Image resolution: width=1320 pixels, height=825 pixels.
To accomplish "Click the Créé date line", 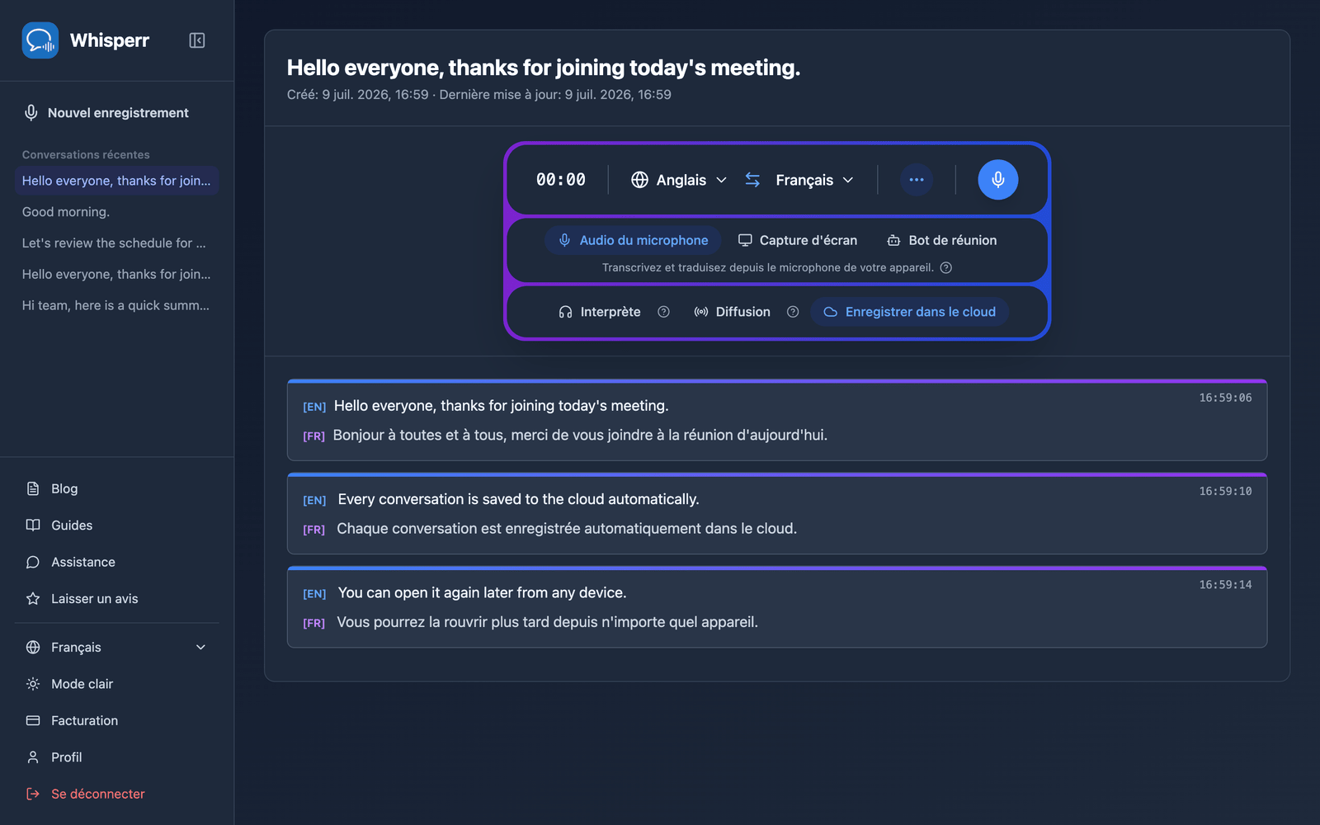I will point(479,95).
